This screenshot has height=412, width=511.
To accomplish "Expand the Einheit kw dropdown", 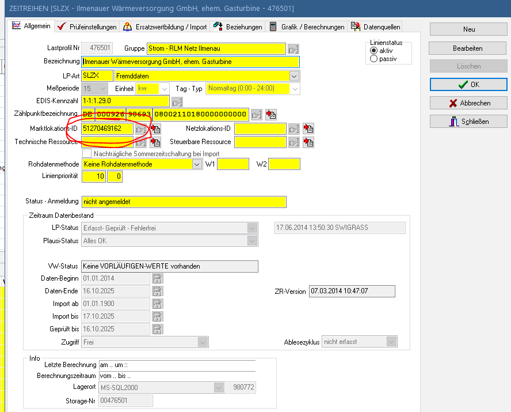I will click(x=164, y=89).
